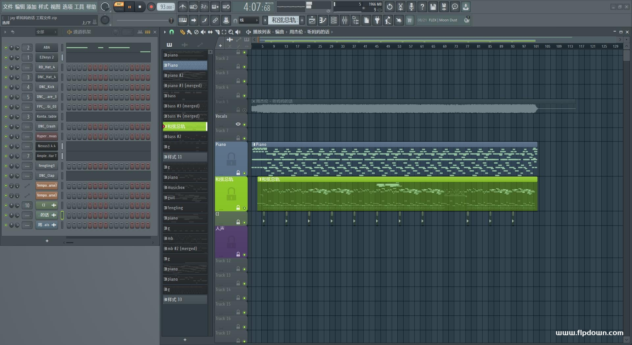Open the channel rack icon in toolbar
The image size is (632, 345).
[334, 20]
